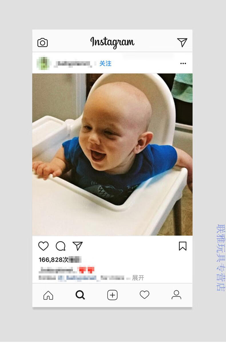This screenshot has height=343, width=226.
Task: Open direct messages paper plane icon in header
Action: pyautogui.click(x=182, y=42)
